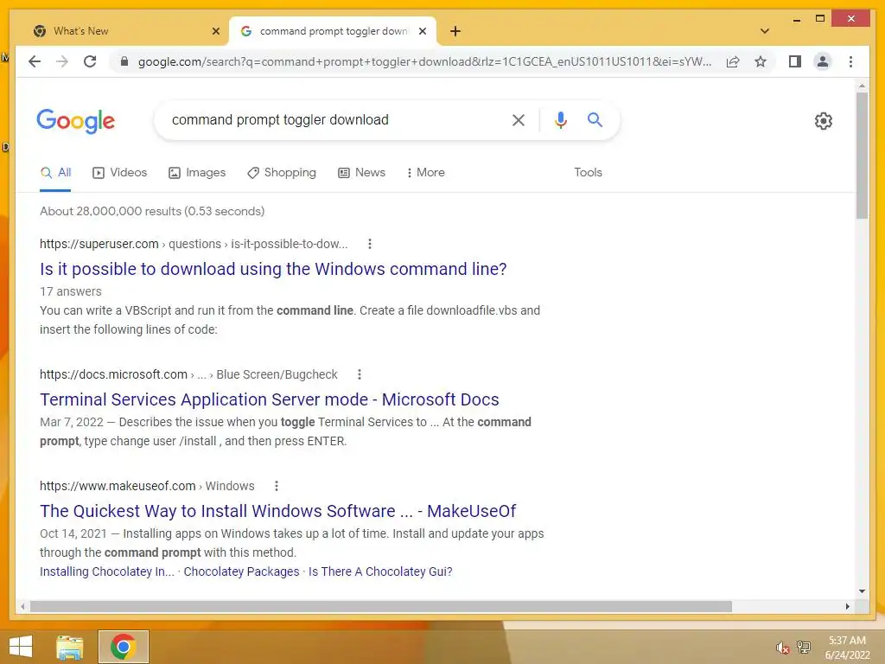Switch to Videos results
885x664 pixels.
pyautogui.click(x=119, y=173)
